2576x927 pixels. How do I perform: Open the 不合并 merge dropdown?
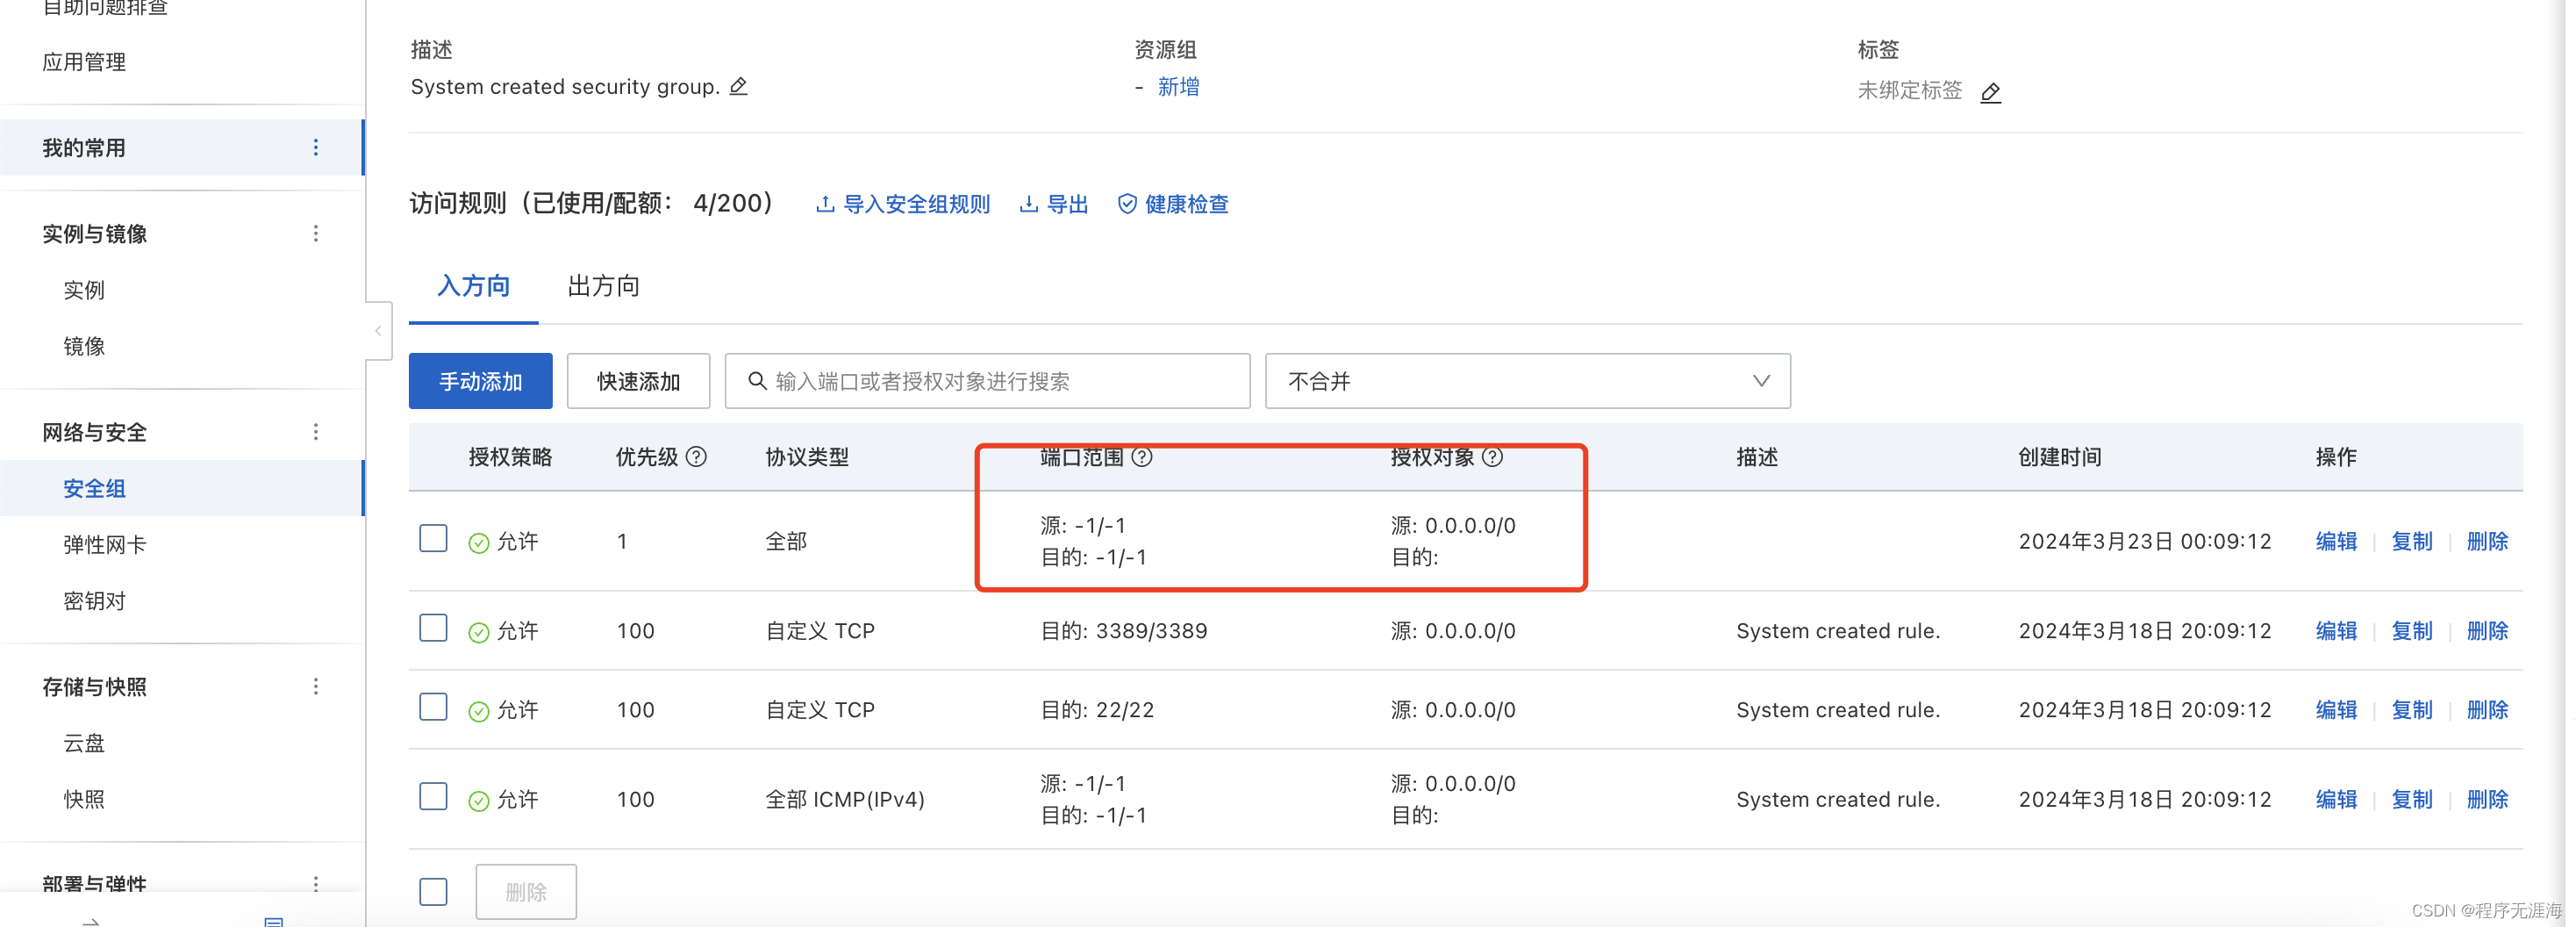pos(1527,381)
